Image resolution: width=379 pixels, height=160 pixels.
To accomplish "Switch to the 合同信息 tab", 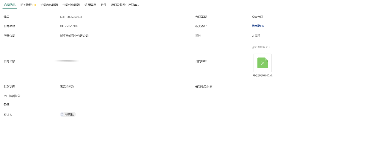I will (10, 5).
